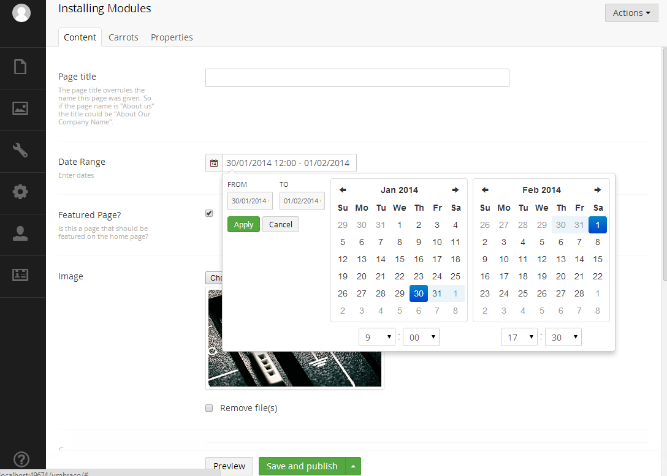Image resolution: width=667 pixels, height=476 pixels.
Task: Go to next month on Feb 2014 calendar
Action: point(598,190)
